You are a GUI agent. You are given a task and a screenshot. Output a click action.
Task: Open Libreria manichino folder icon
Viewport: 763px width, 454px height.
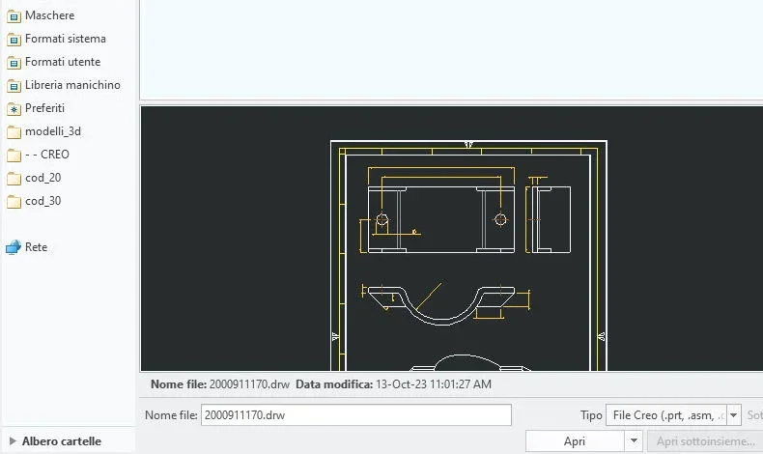pos(14,86)
